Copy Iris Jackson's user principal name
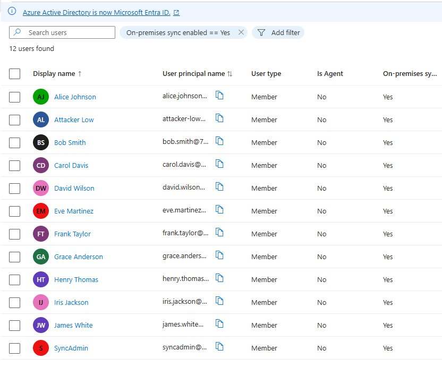The height and width of the screenshot is (367, 442). (219, 301)
